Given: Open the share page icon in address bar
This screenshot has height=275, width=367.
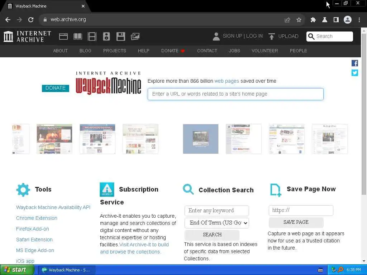Looking at the screenshot, I should (x=287, y=20).
